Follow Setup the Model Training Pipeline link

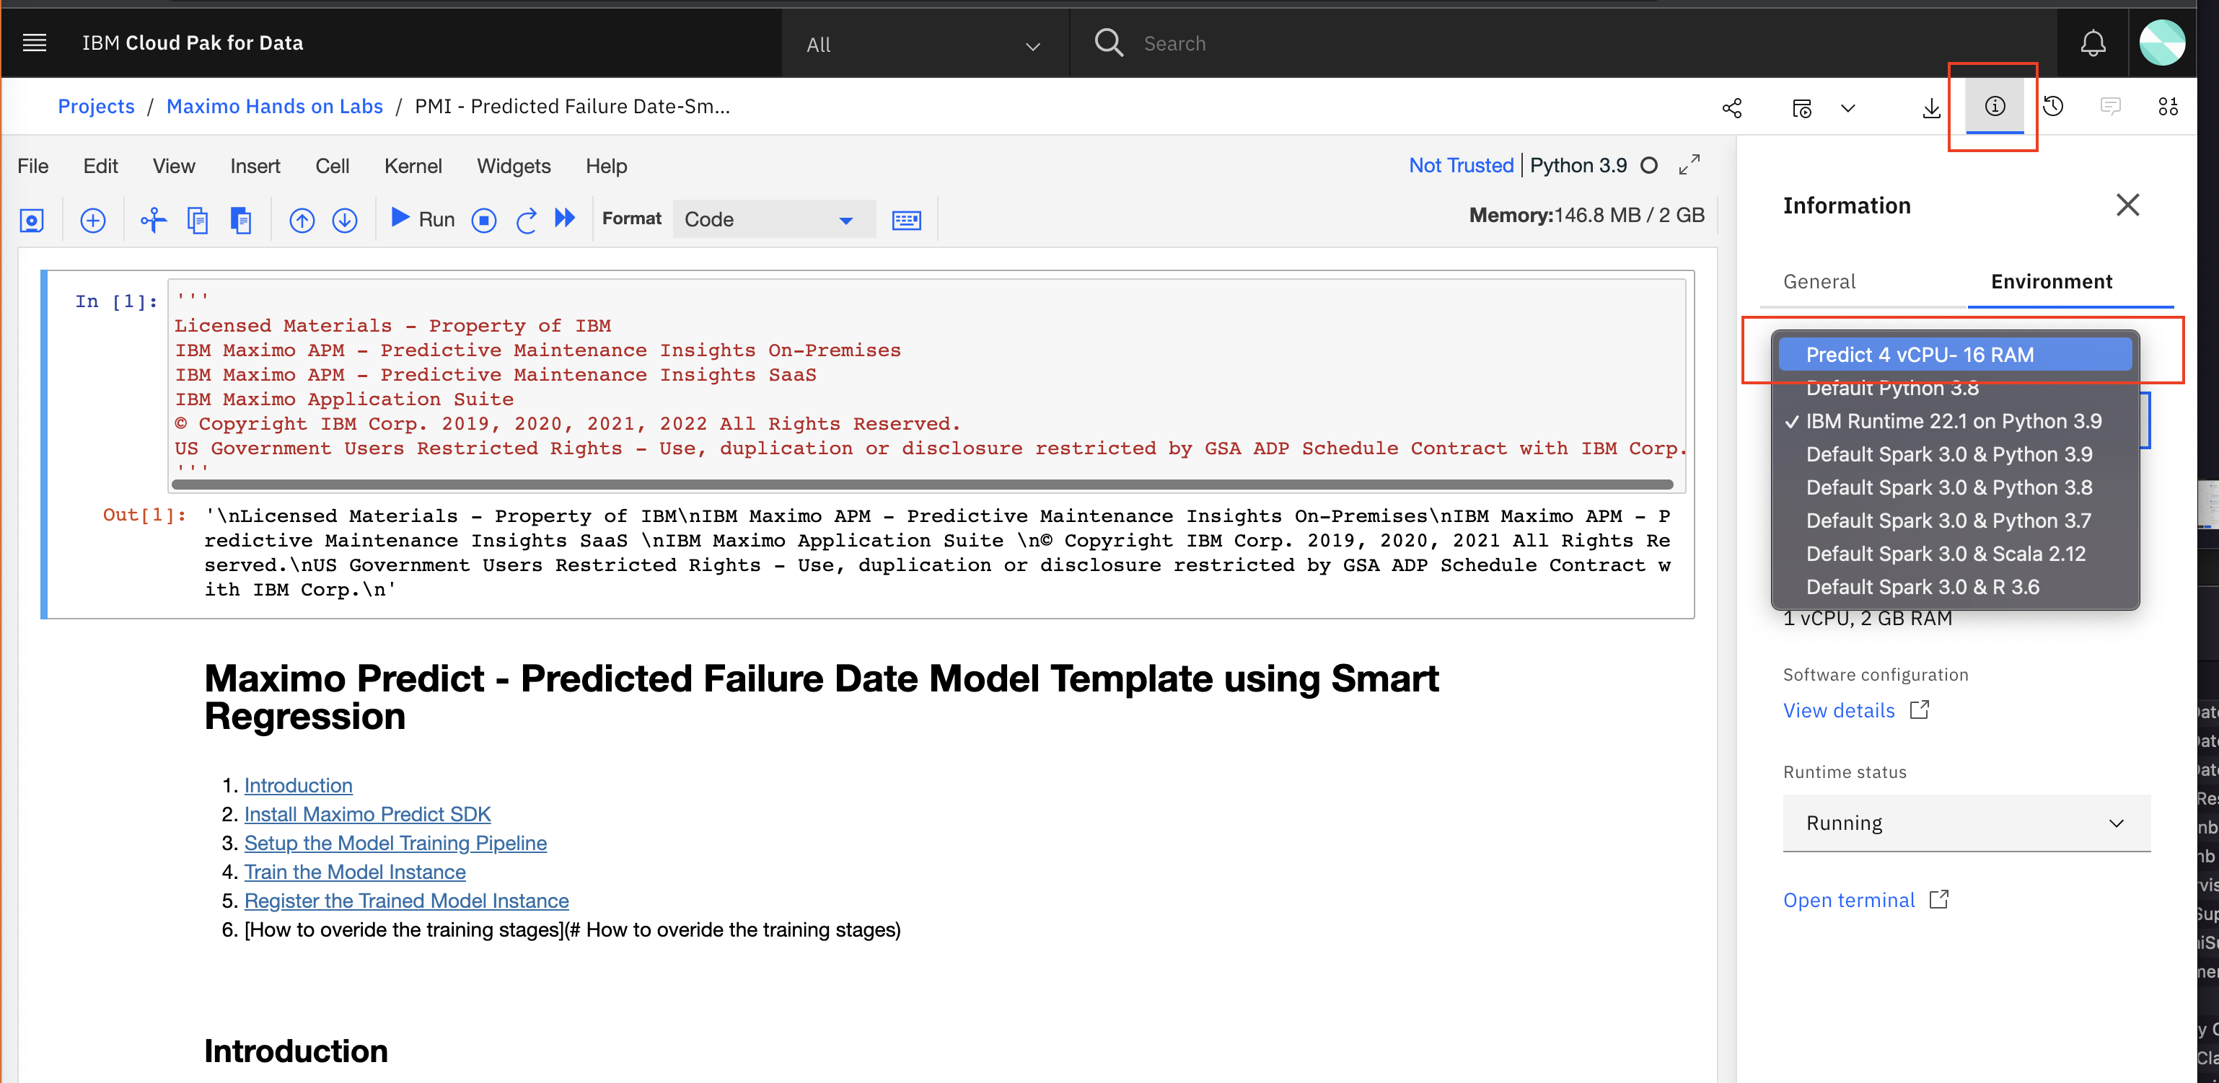click(395, 843)
